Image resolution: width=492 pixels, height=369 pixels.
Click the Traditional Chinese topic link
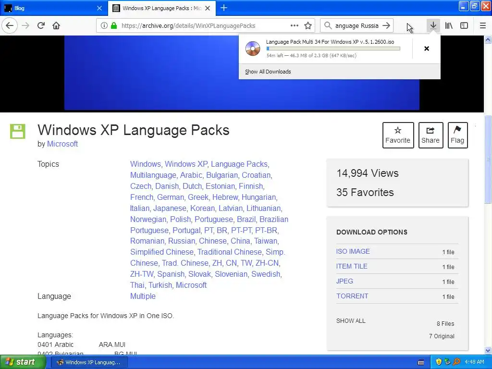click(x=229, y=252)
